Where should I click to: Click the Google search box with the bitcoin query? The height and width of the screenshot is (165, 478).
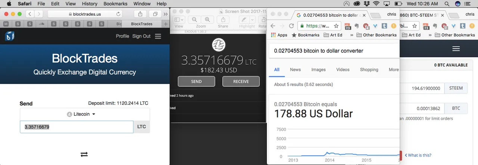point(334,51)
